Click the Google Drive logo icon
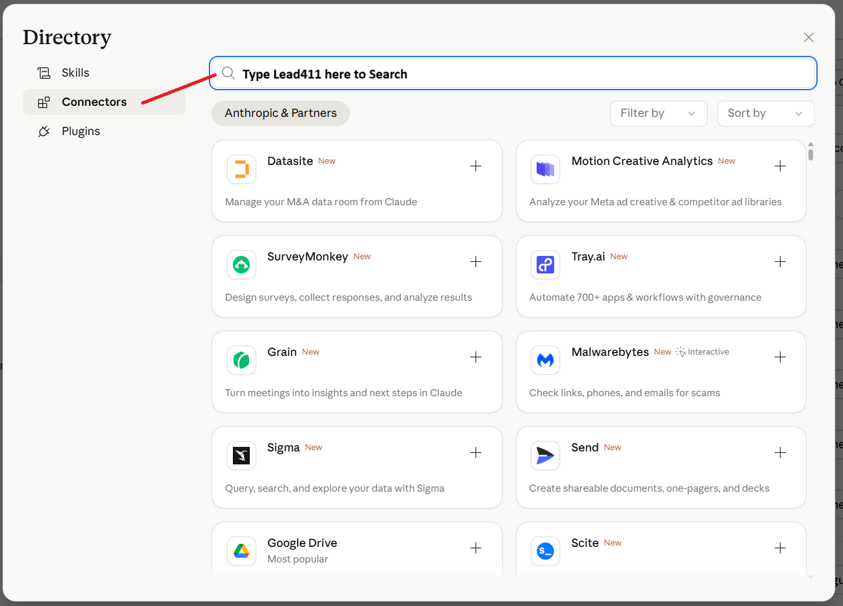The width and height of the screenshot is (843, 606). [x=241, y=551]
